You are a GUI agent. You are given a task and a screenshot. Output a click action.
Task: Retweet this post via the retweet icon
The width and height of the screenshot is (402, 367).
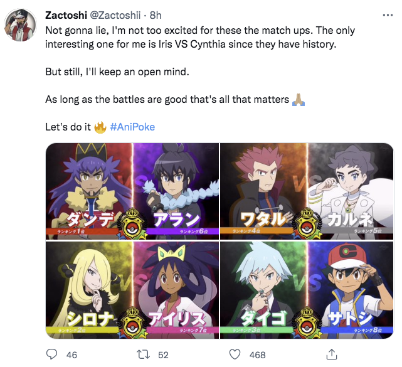tap(143, 354)
